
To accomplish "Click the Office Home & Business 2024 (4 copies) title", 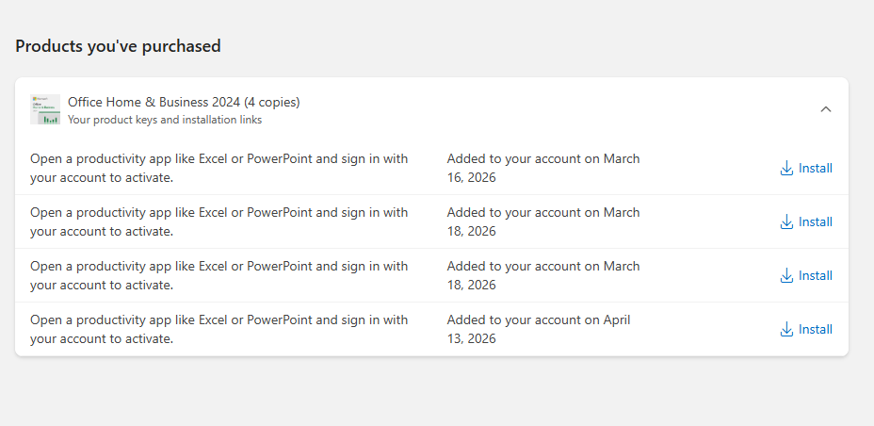I will pyautogui.click(x=184, y=102).
